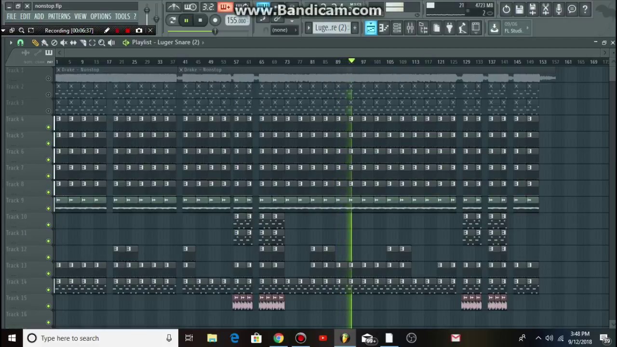
Task: Mute Track 14 using its green switch
Action: click(x=48, y=290)
